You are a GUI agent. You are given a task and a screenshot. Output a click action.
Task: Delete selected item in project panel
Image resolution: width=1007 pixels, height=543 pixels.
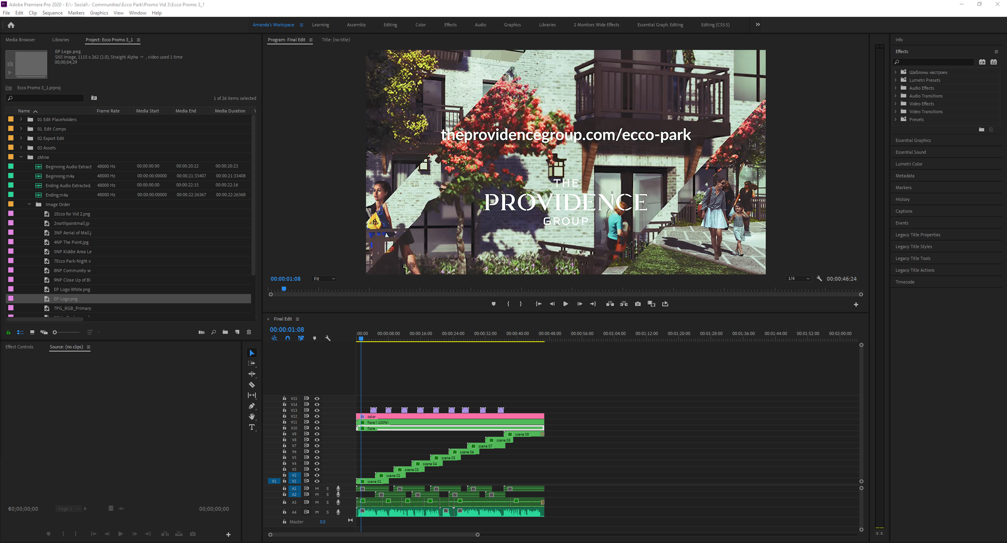coord(249,332)
